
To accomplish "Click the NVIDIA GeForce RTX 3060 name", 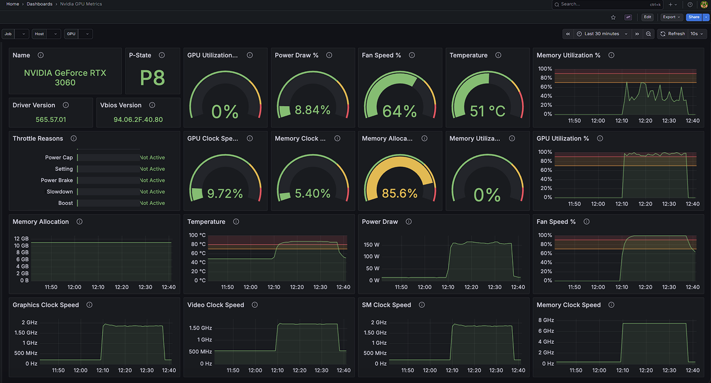I will (65, 77).
